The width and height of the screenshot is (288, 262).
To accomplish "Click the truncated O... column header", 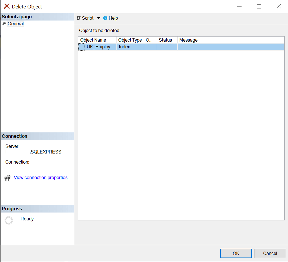I will (150, 40).
